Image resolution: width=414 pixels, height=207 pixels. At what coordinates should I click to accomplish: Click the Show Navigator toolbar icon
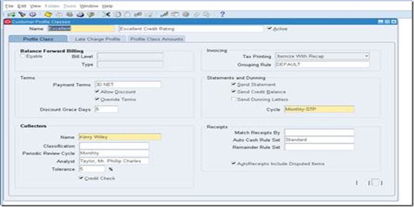(32, 15)
